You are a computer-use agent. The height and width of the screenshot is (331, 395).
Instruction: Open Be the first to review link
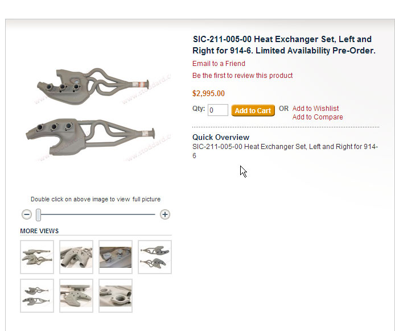[x=242, y=76]
